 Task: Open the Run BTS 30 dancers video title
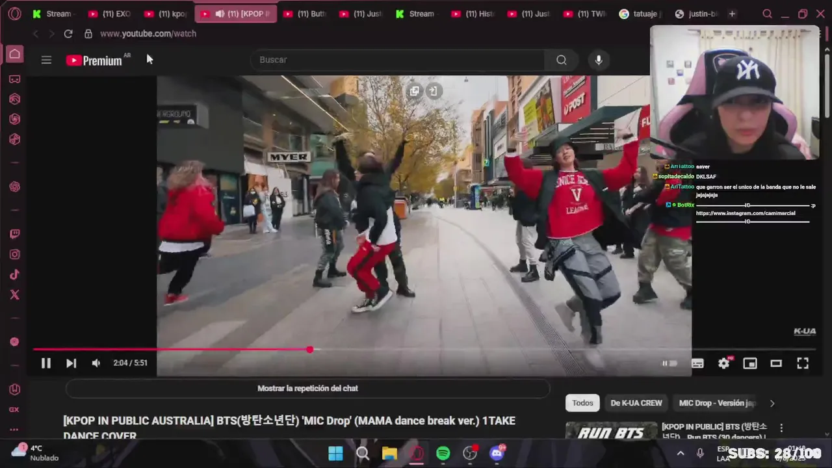[714, 431]
